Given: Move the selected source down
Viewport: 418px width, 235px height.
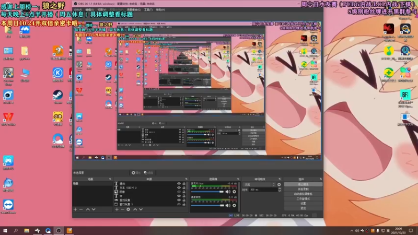Looking at the screenshot, I should (141, 209).
